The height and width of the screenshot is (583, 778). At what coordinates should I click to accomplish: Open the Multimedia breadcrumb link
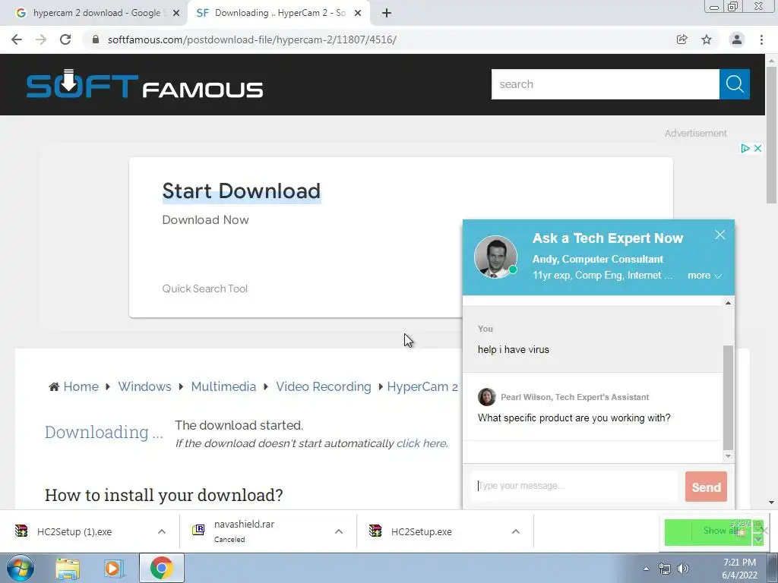223,386
